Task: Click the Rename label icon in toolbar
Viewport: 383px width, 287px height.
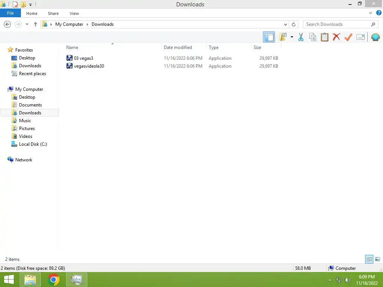Action: 361,37
